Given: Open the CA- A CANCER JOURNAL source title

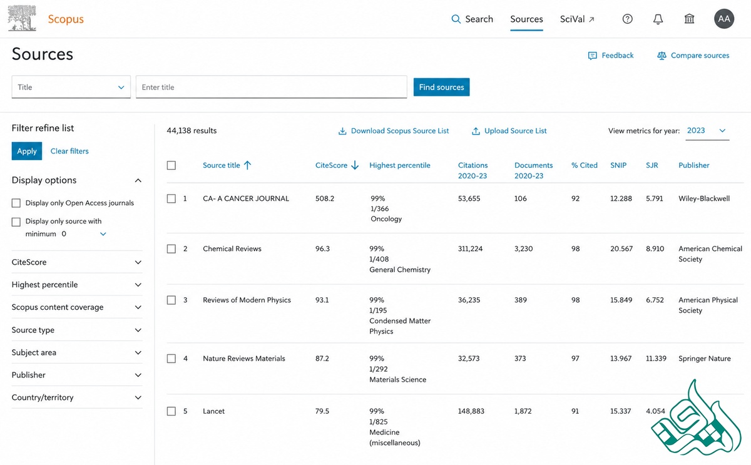Looking at the screenshot, I should [x=246, y=198].
